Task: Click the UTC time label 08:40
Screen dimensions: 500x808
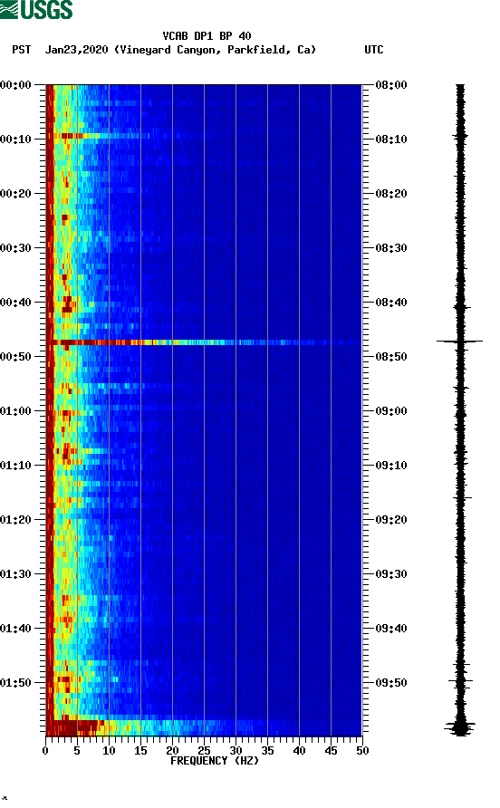Action: (x=391, y=303)
